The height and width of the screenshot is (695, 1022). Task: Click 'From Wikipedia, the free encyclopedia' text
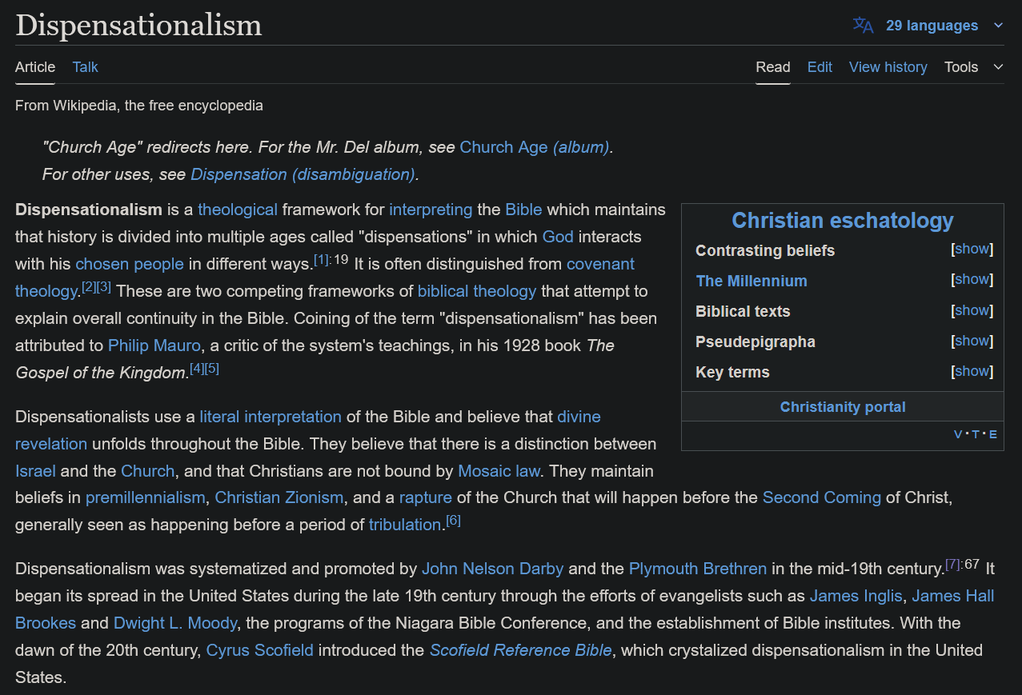pyautogui.click(x=139, y=106)
